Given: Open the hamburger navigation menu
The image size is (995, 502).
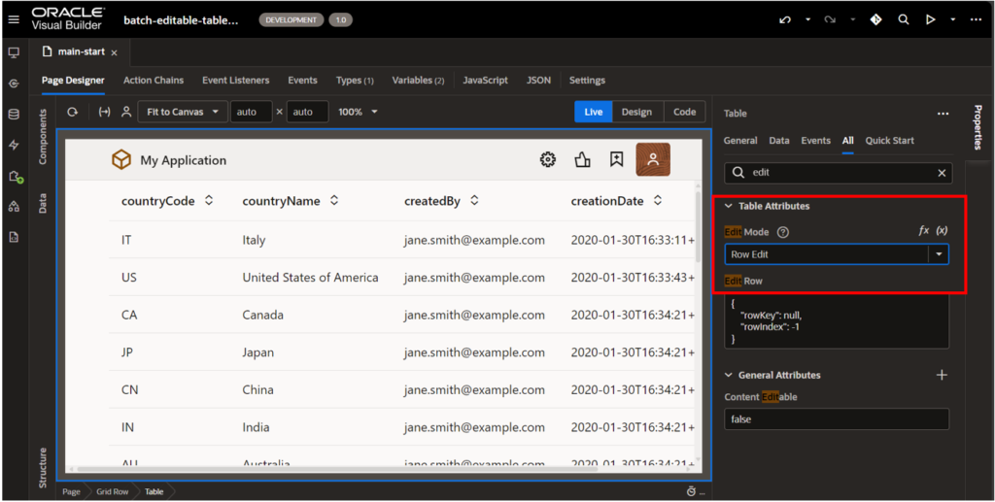Looking at the screenshot, I should tap(14, 19).
